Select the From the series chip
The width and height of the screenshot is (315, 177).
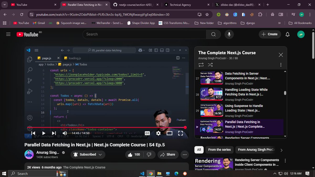tap(219, 150)
